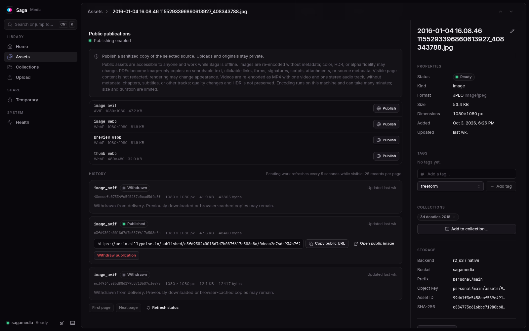Screen dimensions: 529x331
Task: Go to Next page of history
Action: click(x=128, y=307)
